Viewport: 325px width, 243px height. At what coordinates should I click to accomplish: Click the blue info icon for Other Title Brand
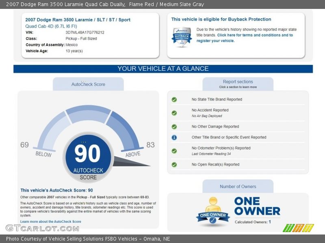point(174,138)
